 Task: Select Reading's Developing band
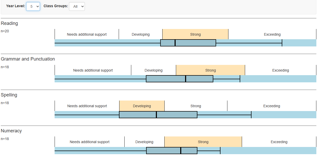[141, 34]
